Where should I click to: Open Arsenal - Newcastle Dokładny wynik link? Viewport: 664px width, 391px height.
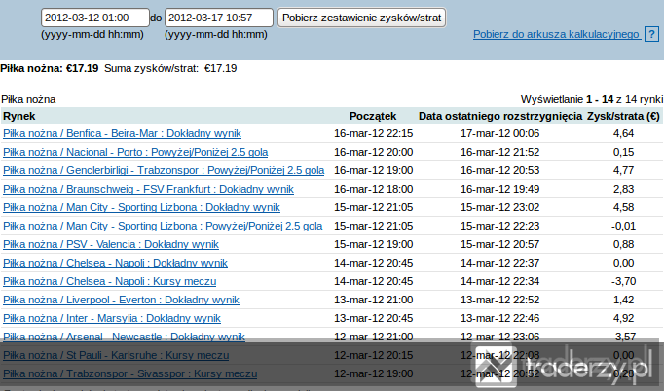coord(124,337)
